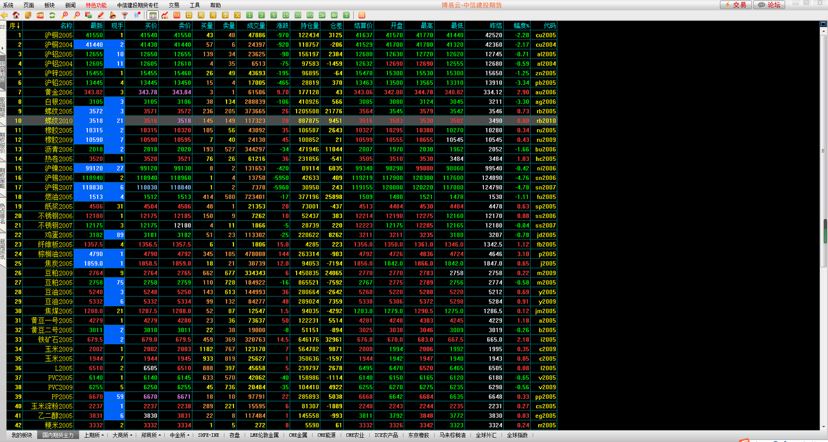The image size is (828, 442).
Task: Click the red pencil drawing tool icon
Action: 101,15
